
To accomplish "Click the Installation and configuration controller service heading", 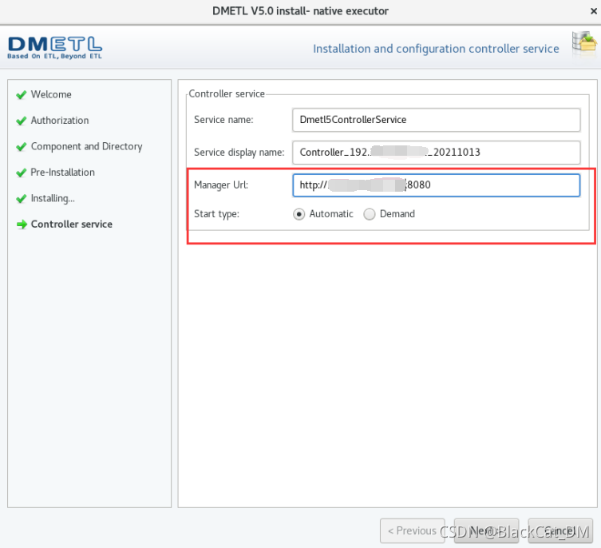I will pos(436,49).
